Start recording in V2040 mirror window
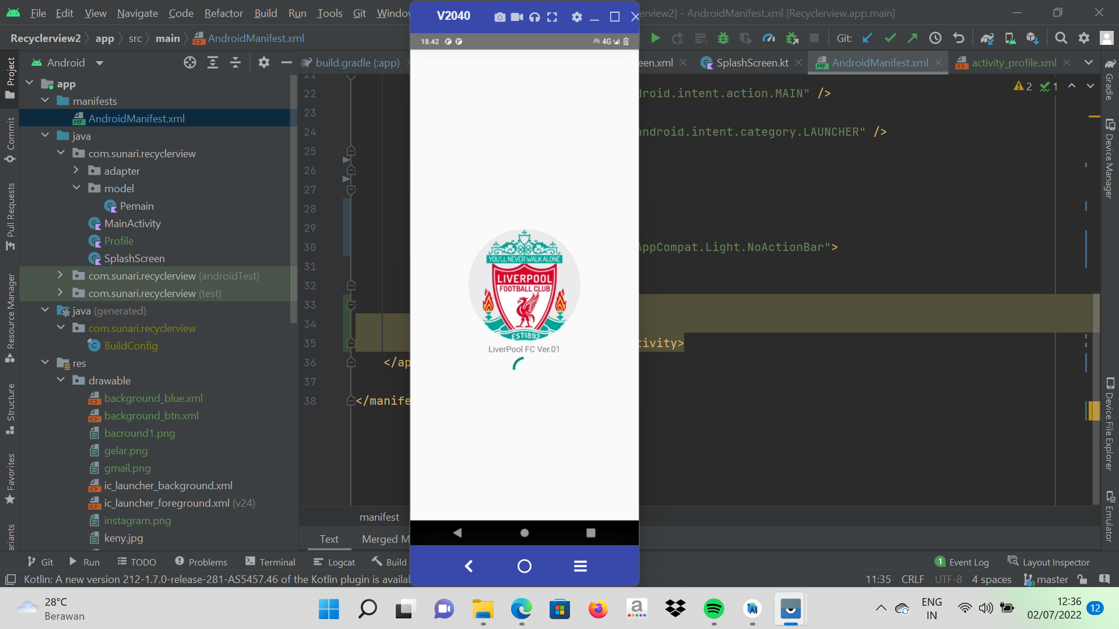 coord(517,17)
